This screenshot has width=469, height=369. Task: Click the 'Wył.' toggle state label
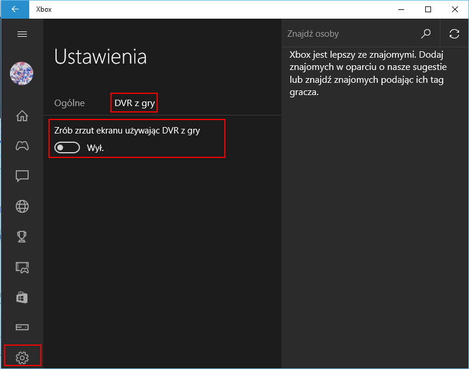(x=95, y=148)
